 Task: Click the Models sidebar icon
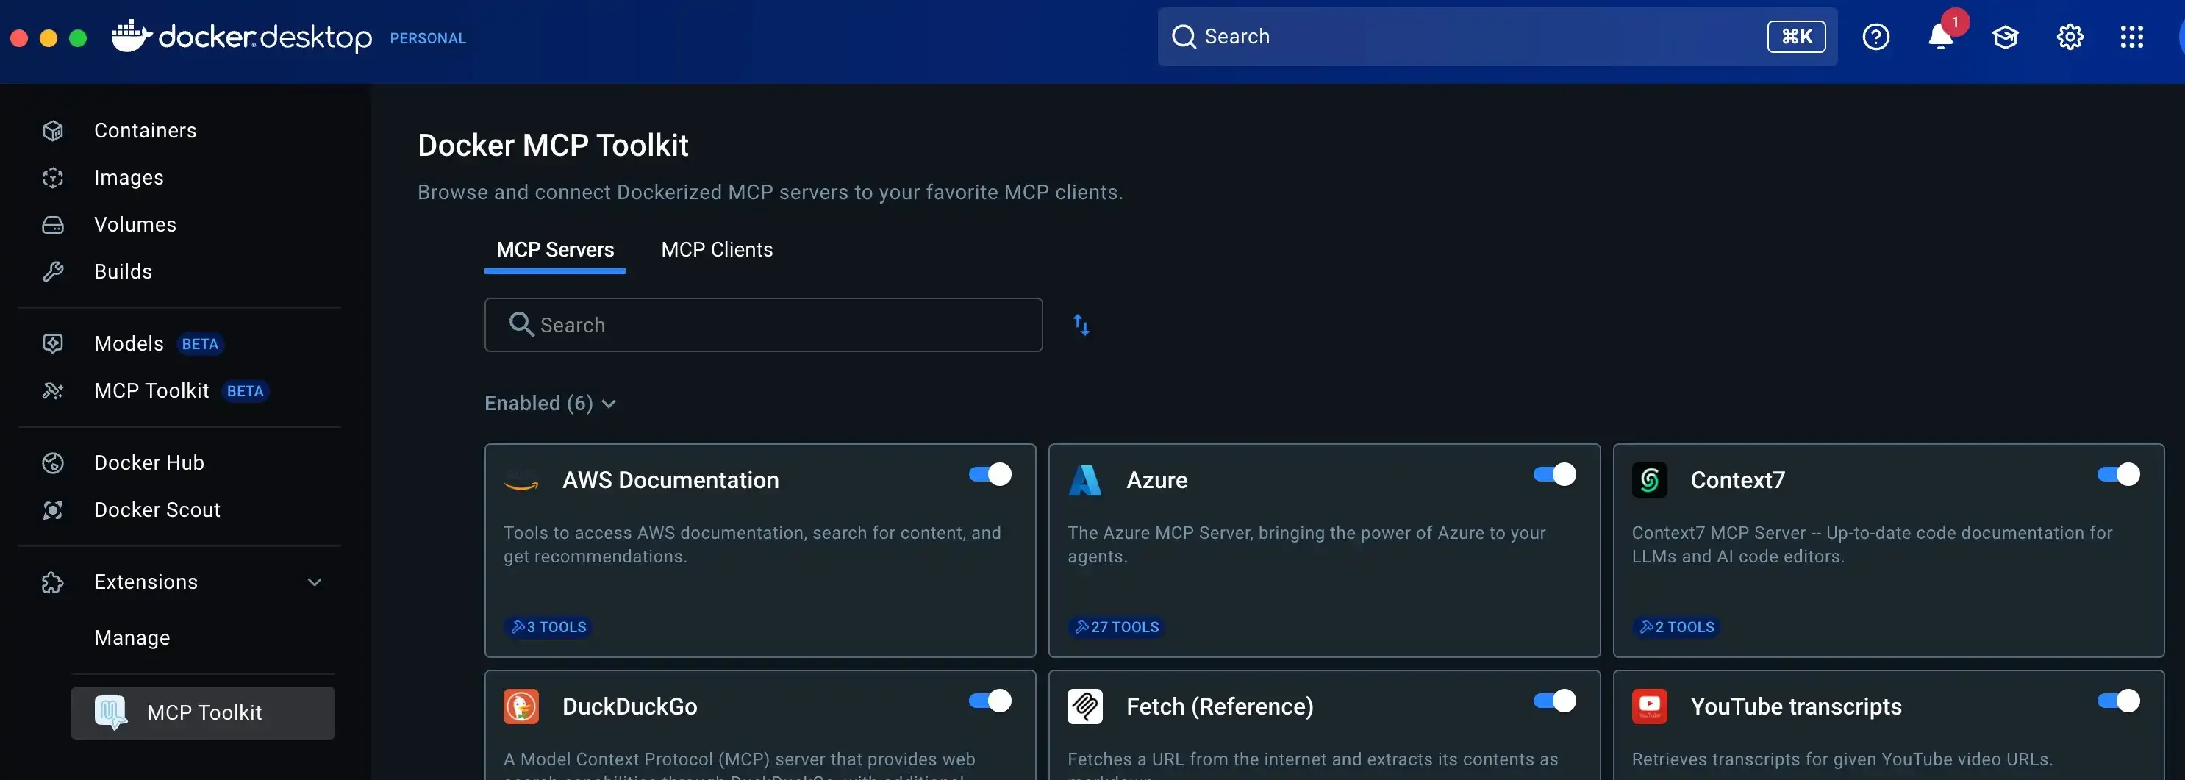tap(53, 343)
